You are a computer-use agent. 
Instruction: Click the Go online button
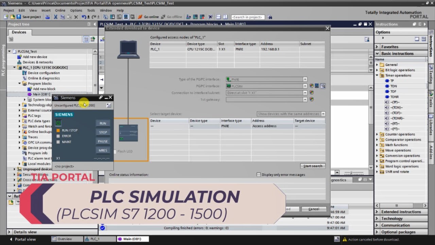click(x=148, y=17)
